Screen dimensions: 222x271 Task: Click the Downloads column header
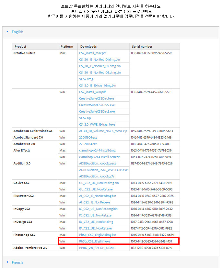(88, 47)
